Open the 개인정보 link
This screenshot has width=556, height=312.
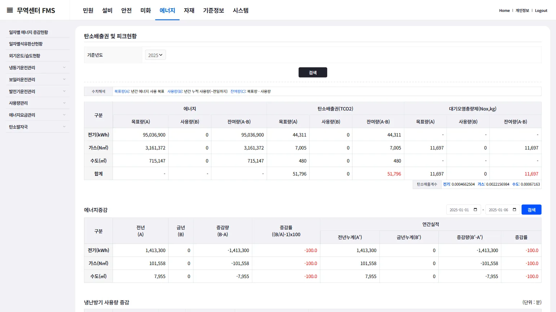coord(522,10)
